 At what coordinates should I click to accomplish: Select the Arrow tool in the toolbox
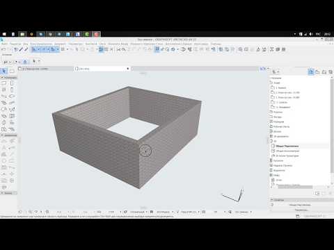[x=4, y=71]
